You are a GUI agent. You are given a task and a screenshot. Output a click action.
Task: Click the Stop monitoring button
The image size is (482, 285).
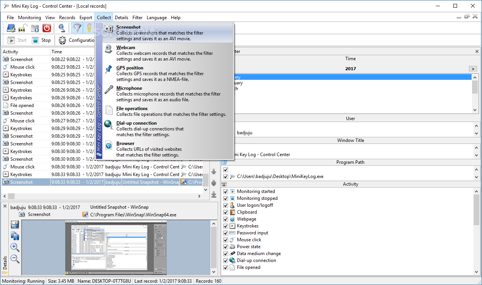click(x=41, y=40)
